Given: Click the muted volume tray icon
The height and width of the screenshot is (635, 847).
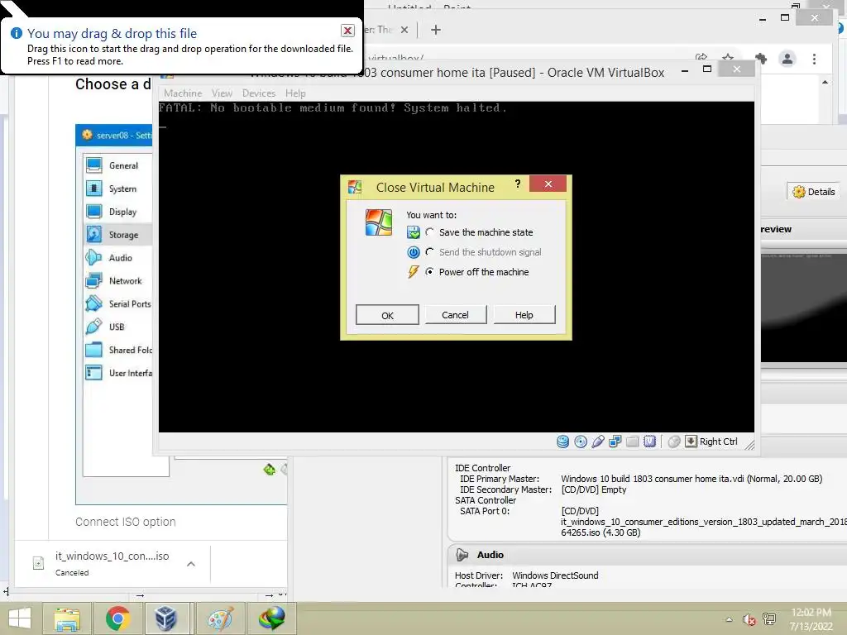Looking at the screenshot, I should 749,619.
